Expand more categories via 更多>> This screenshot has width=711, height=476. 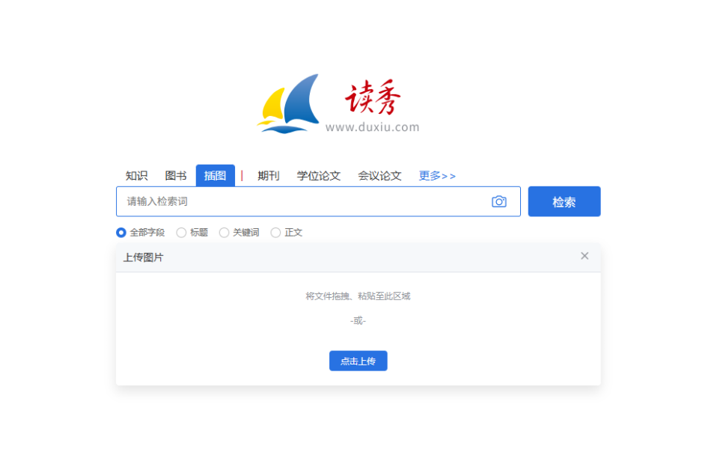click(437, 176)
